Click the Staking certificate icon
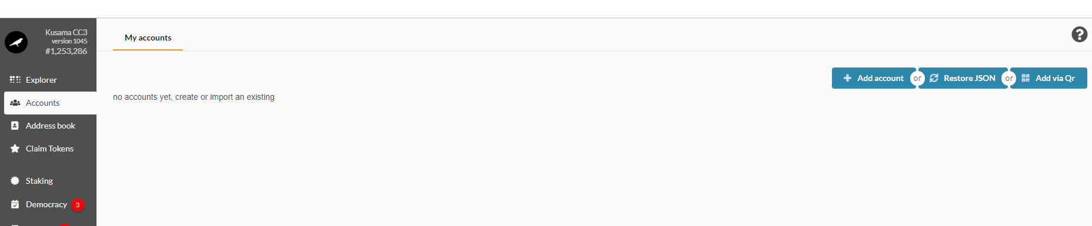 (15, 181)
